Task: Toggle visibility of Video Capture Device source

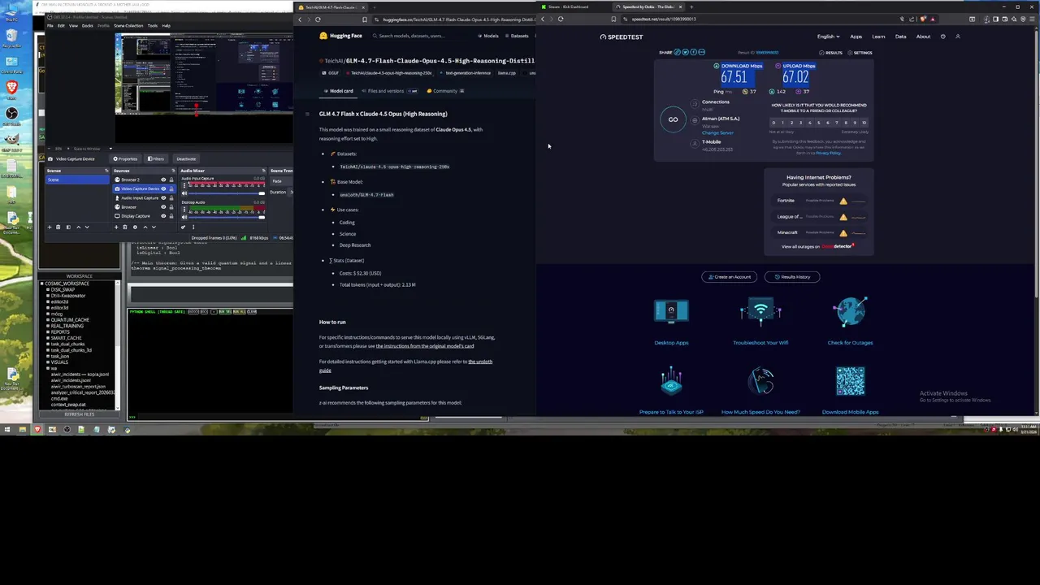Action: click(x=163, y=188)
